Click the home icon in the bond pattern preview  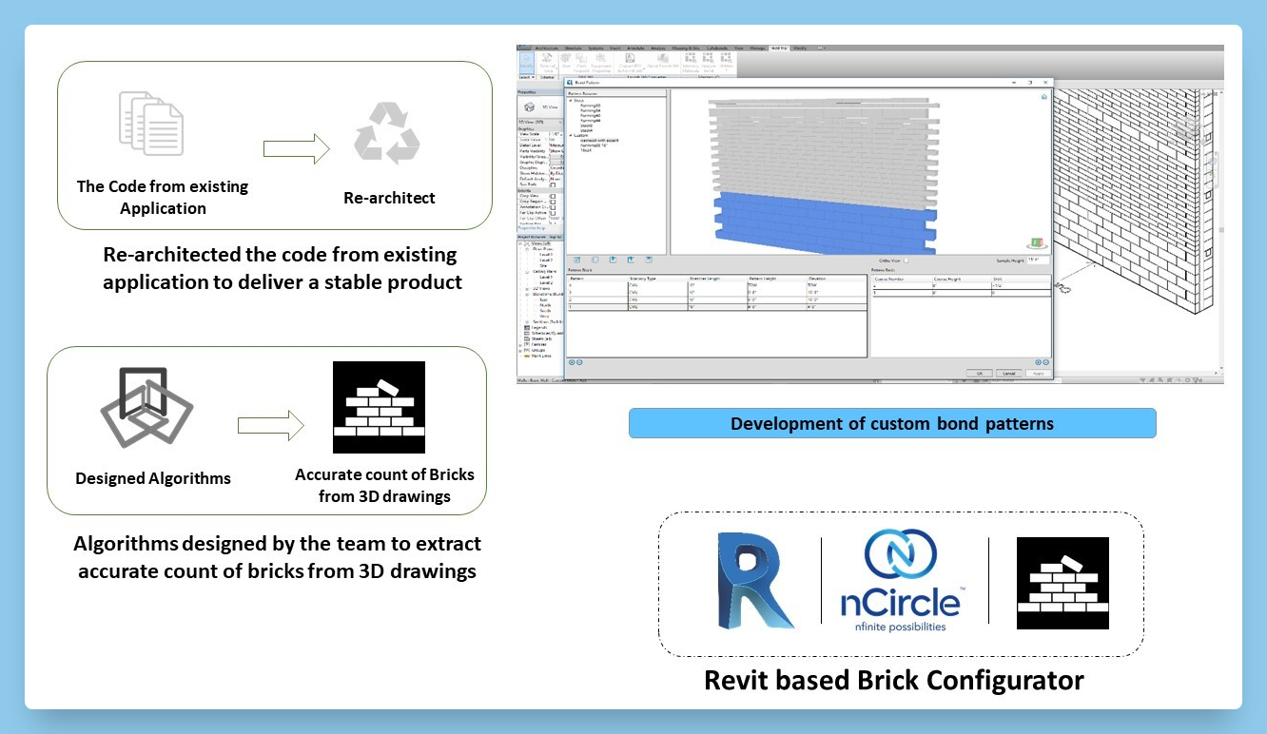(x=1044, y=97)
